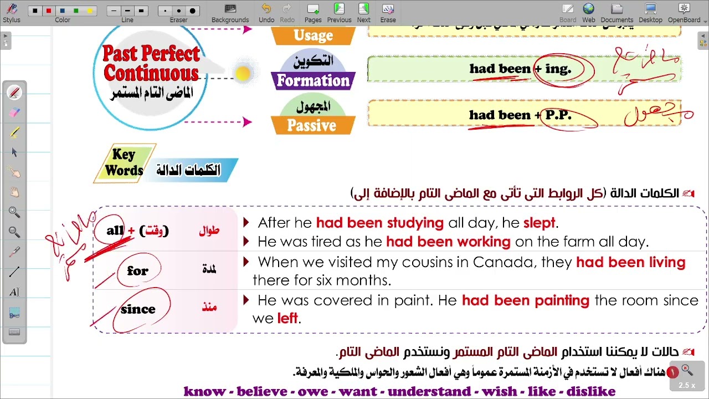Click the keyword 'since' in the table
The width and height of the screenshot is (709, 399).
138,309
